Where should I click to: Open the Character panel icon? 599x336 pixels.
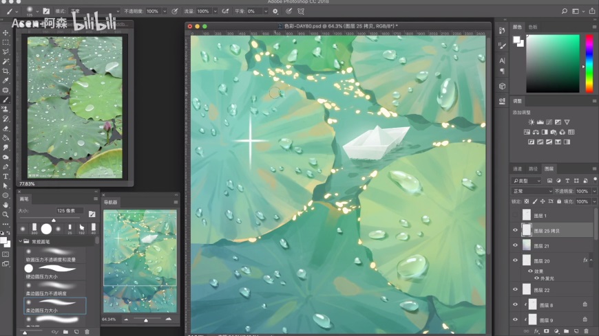coord(502,60)
